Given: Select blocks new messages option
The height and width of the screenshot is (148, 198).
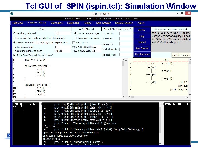Looking at the screenshot, I should point(76,33).
